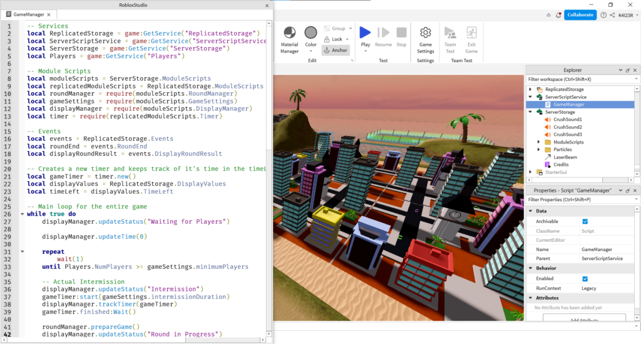
Task: Click the Filter Properties field
Action: coord(582,200)
